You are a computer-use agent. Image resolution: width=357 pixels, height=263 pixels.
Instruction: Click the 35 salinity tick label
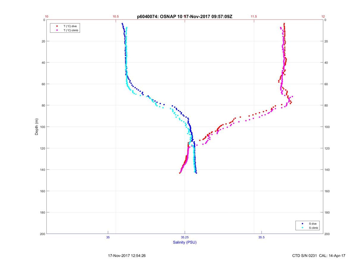point(108,237)
